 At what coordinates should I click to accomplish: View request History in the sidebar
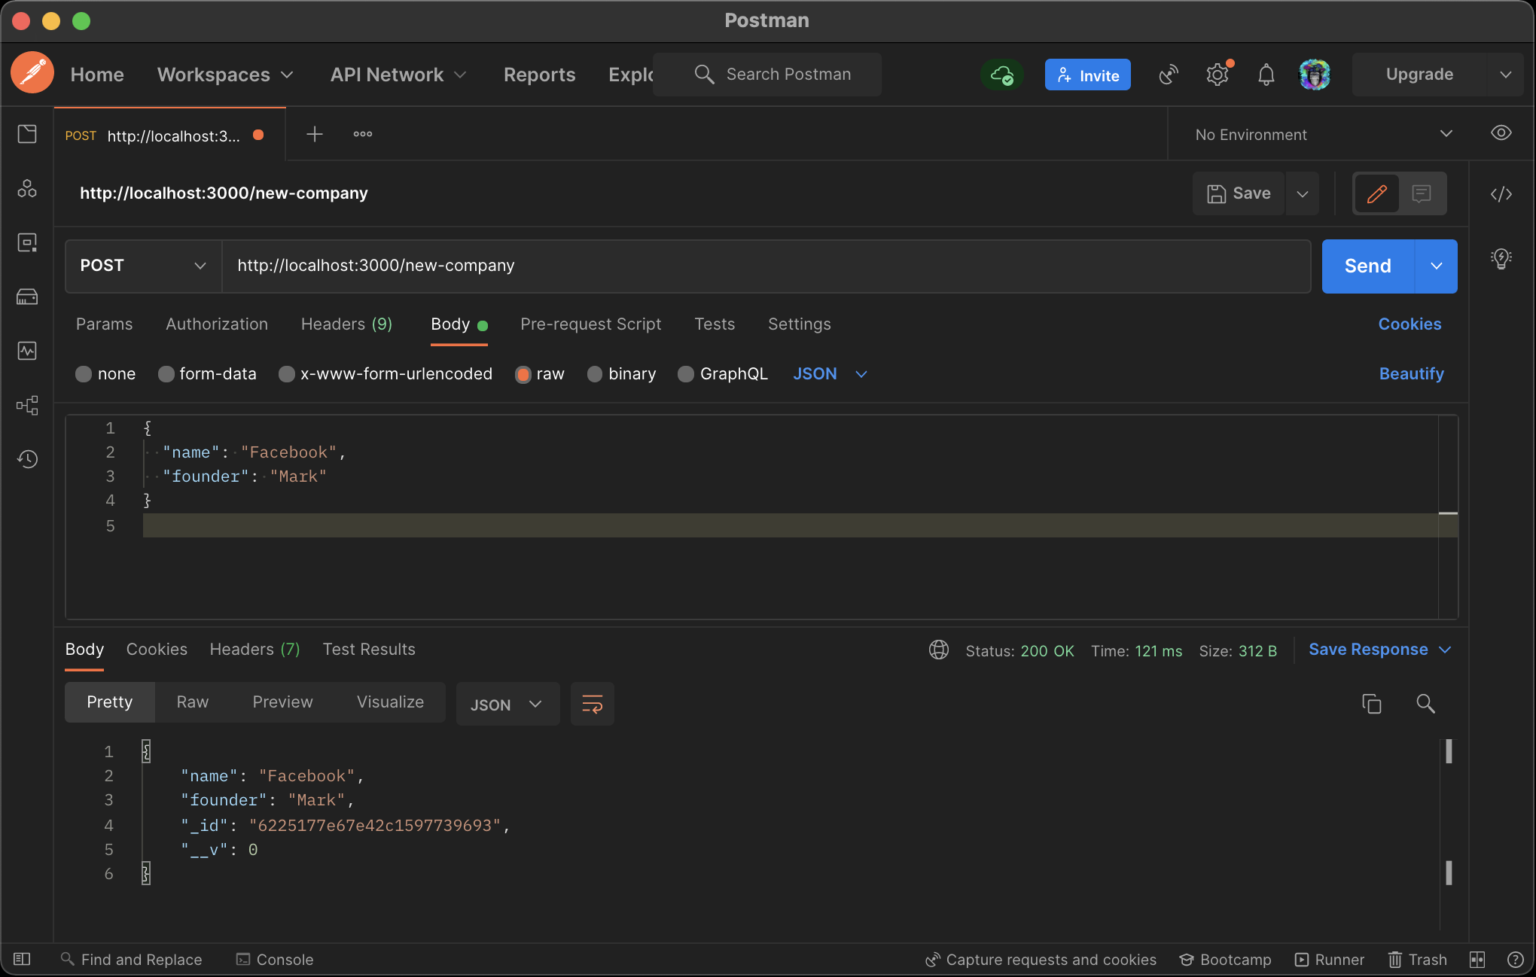click(x=27, y=458)
